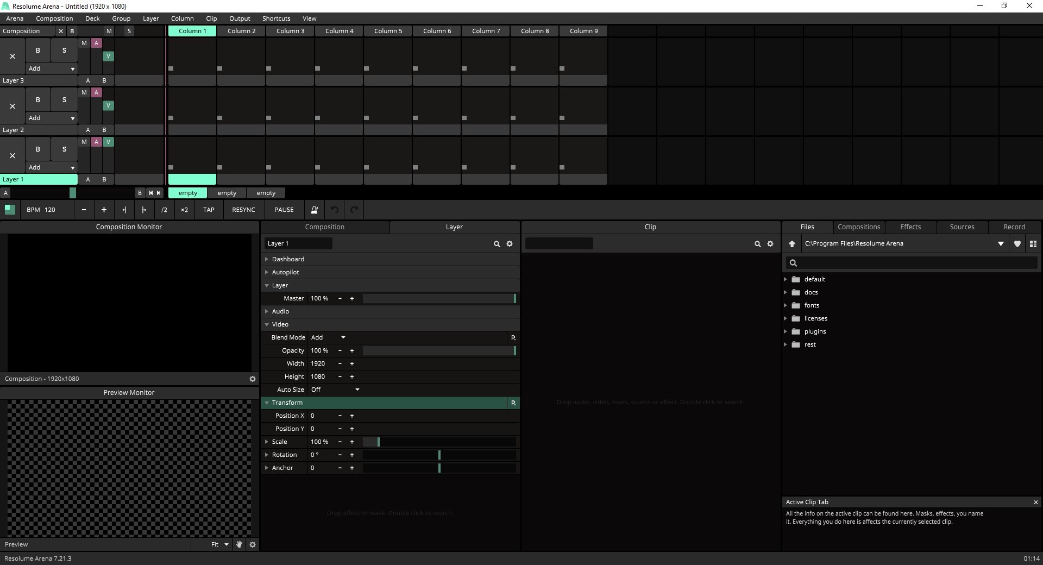
Task: Open the Output menu
Action: click(x=240, y=18)
